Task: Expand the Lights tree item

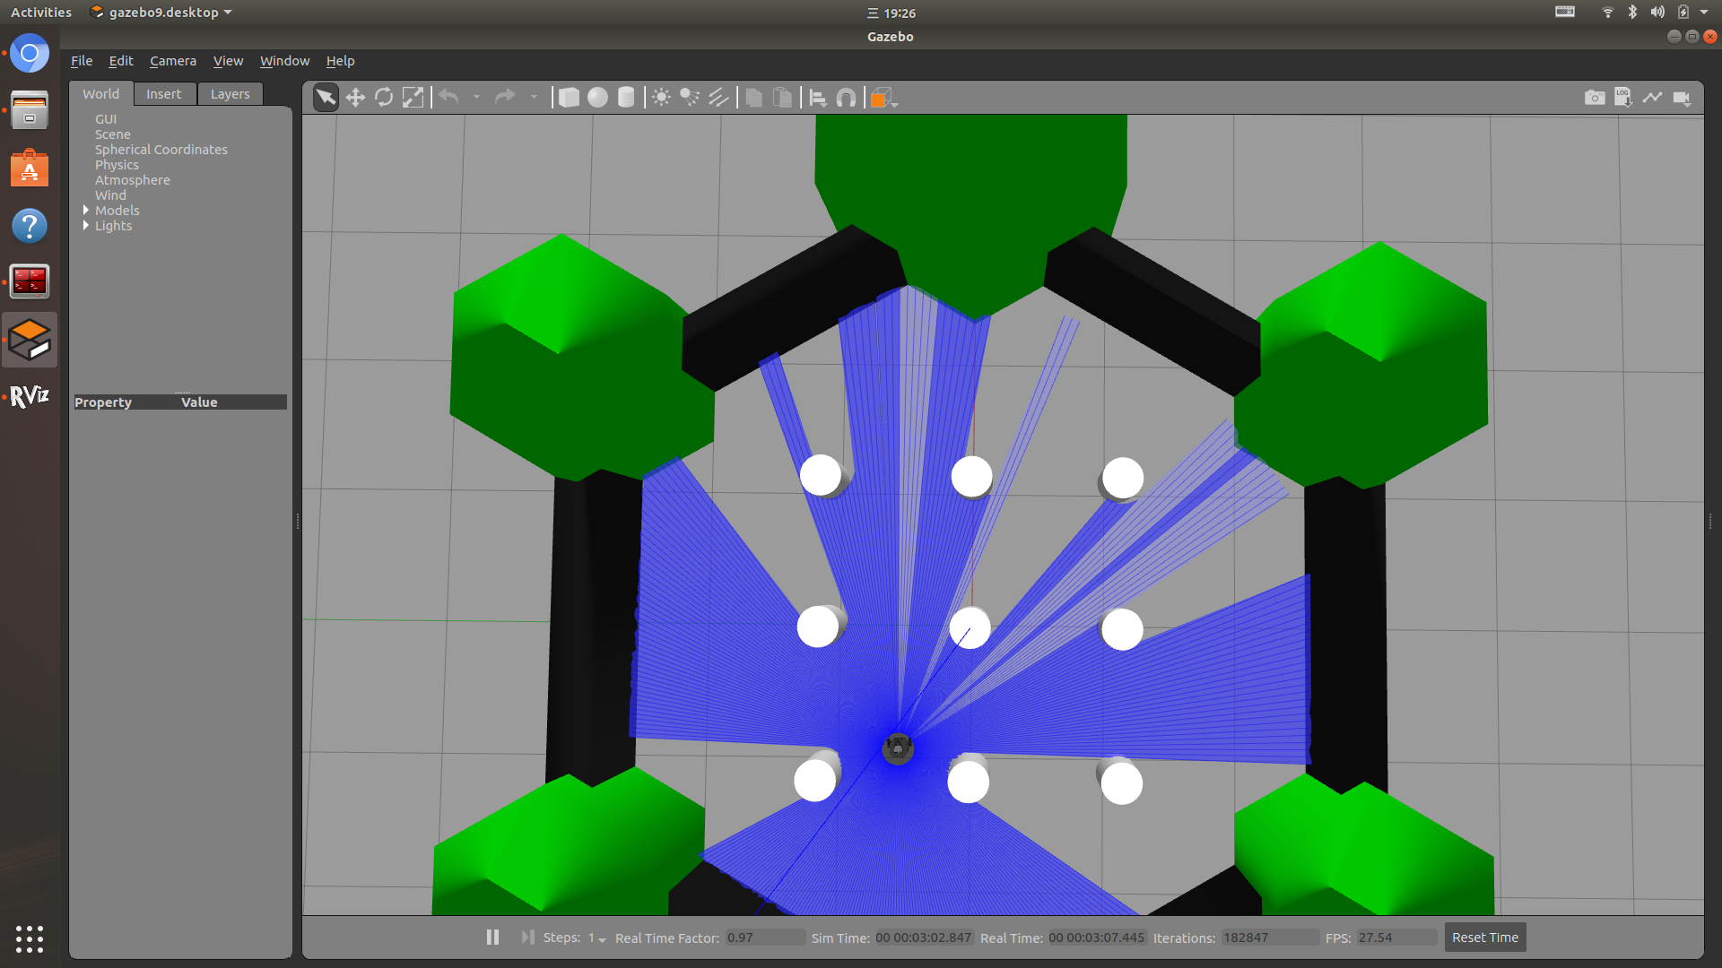Action: pyautogui.click(x=86, y=226)
